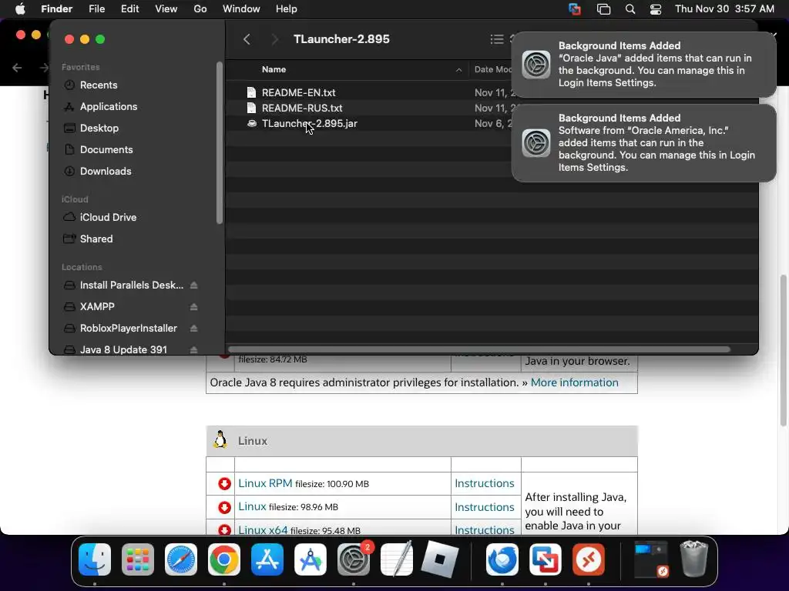Viewport: 789px width, 591px height.
Task: Open System Settings from the dock
Action: coord(353,559)
